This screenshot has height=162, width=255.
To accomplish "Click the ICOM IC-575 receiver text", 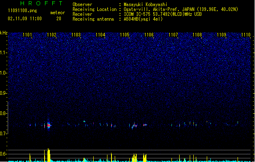I will coord(163,14).
